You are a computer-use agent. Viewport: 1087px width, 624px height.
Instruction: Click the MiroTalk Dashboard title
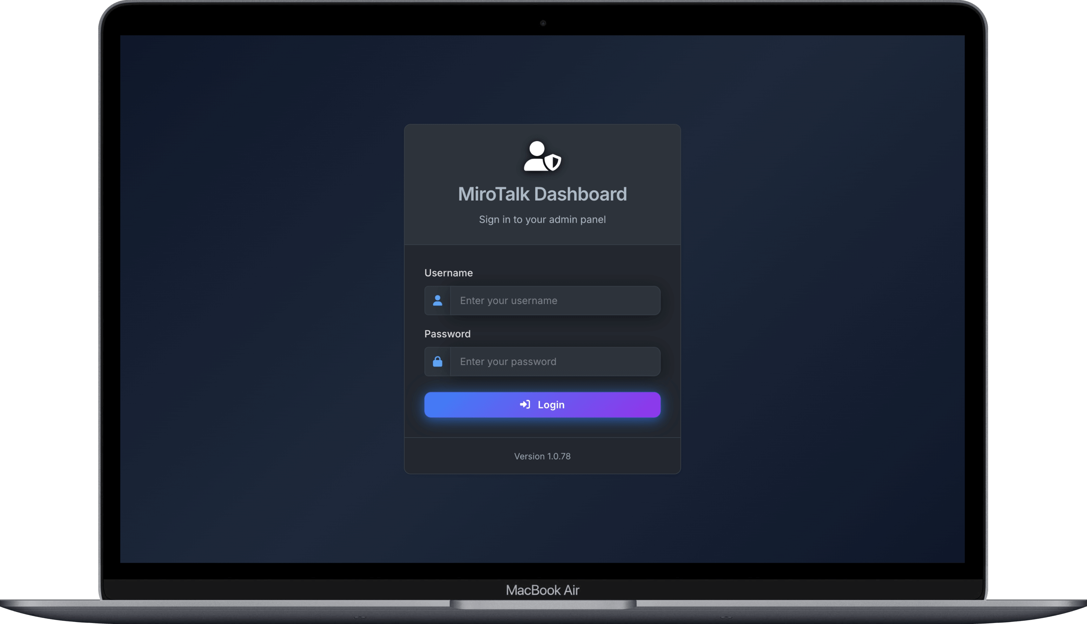542,194
